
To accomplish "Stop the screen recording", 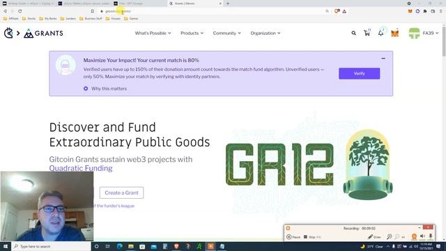I will 312,237.
